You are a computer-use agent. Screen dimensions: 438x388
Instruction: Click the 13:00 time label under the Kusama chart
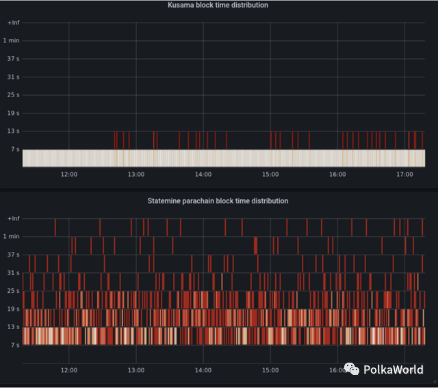click(136, 174)
